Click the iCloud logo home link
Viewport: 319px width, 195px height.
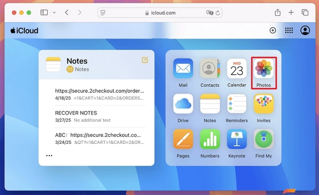click(x=24, y=30)
